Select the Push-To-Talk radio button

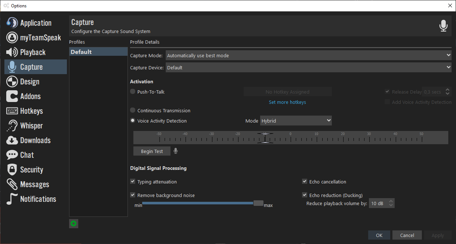pyautogui.click(x=133, y=92)
